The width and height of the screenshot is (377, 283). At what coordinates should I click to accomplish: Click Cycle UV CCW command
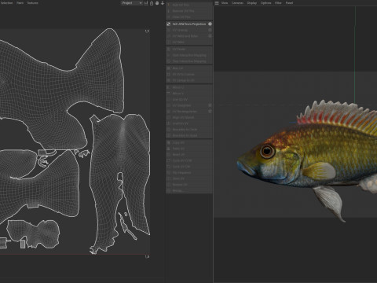[x=189, y=160]
